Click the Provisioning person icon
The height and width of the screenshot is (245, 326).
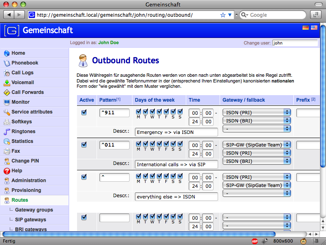point(7,190)
